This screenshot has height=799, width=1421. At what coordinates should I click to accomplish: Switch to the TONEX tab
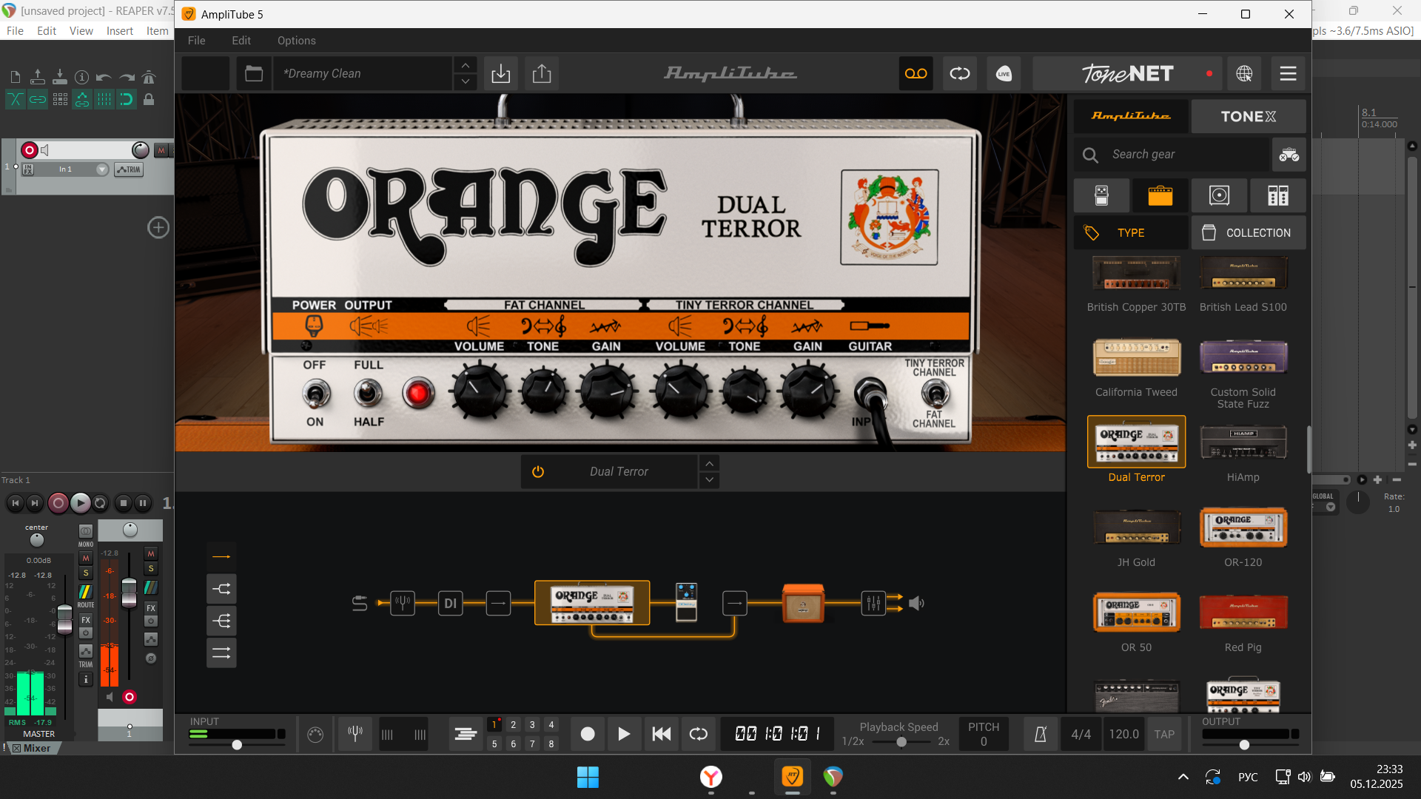pyautogui.click(x=1248, y=116)
